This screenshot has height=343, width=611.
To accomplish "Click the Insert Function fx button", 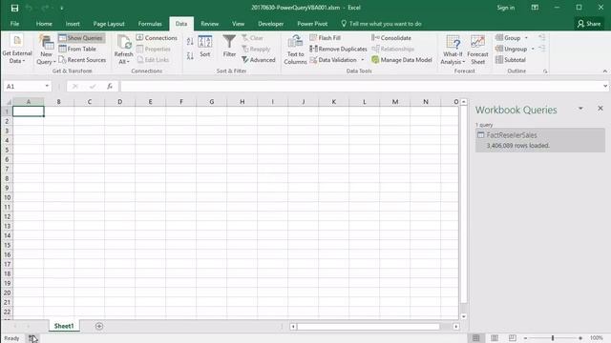I will coord(110,87).
